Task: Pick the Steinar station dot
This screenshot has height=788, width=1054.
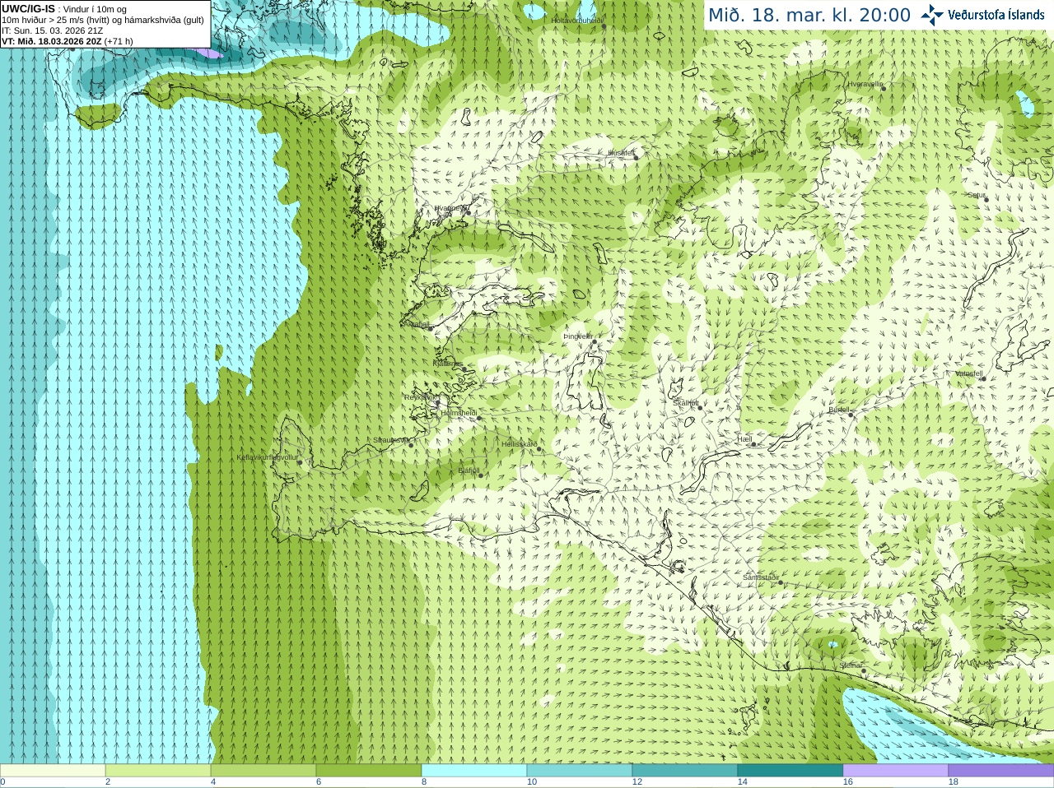Action: click(864, 671)
